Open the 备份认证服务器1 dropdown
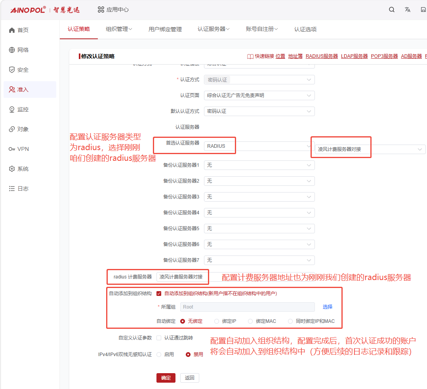Viewport: 427px width, 389px height. (x=259, y=165)
